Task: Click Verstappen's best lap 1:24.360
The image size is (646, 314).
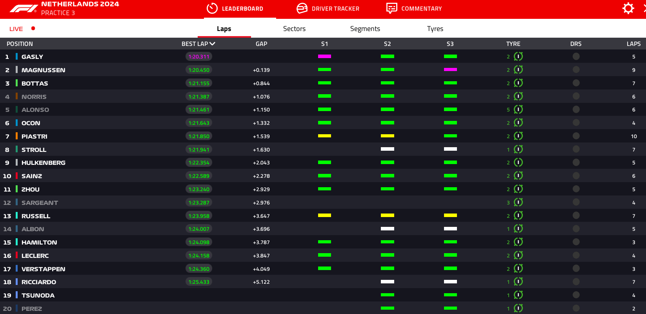Action: (199, 269)
